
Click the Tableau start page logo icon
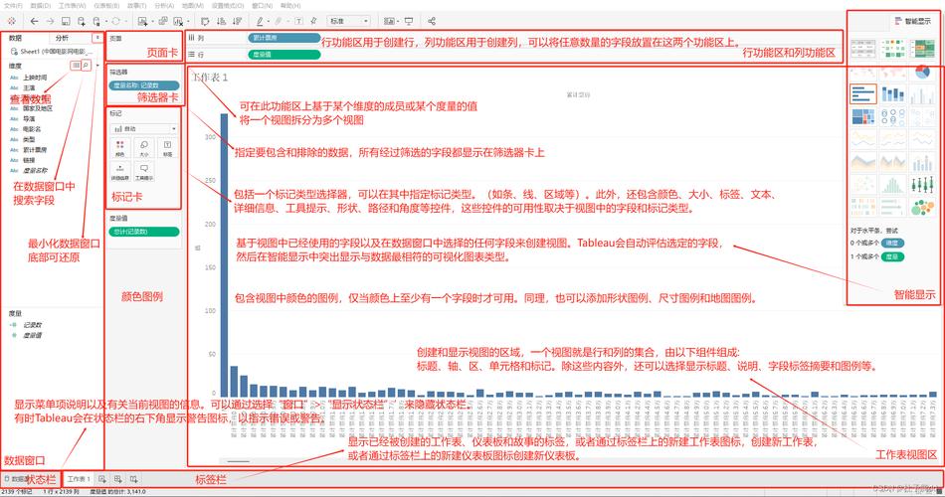pos(12,21)
